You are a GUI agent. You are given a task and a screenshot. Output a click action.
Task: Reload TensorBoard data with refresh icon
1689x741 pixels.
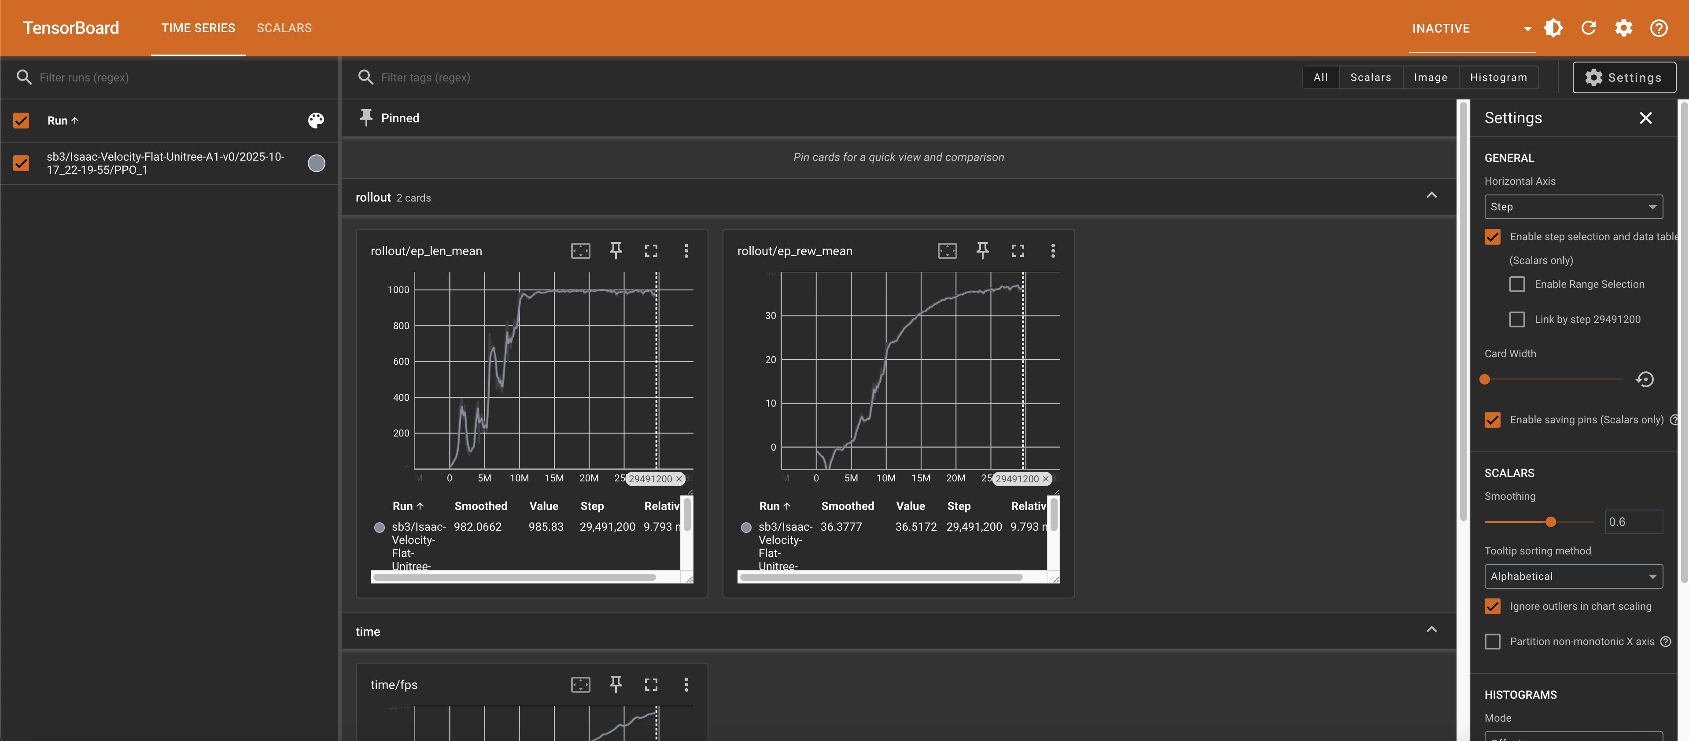coord(1588,28)
